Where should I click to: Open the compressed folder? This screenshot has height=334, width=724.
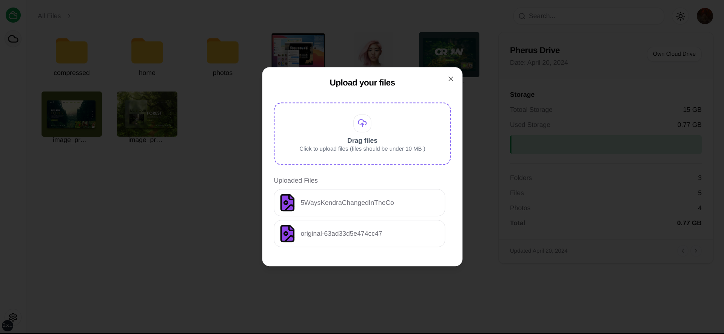point(72,56)
